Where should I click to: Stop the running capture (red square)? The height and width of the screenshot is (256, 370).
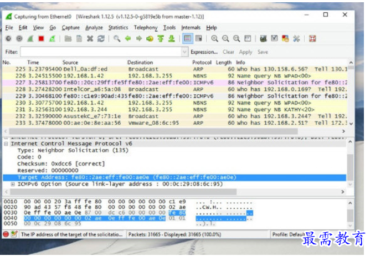[x=42, y=38]
